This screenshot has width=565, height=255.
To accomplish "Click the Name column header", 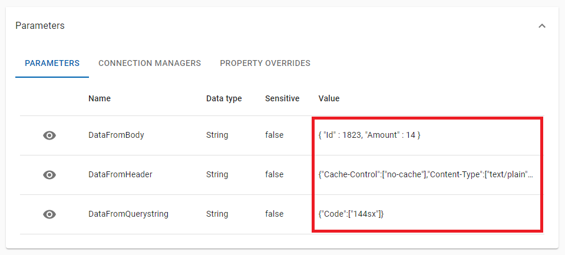I will [100, 98].
